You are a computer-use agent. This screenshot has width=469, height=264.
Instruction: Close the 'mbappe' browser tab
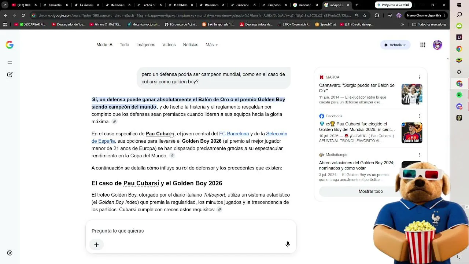[x=348, y=5]
